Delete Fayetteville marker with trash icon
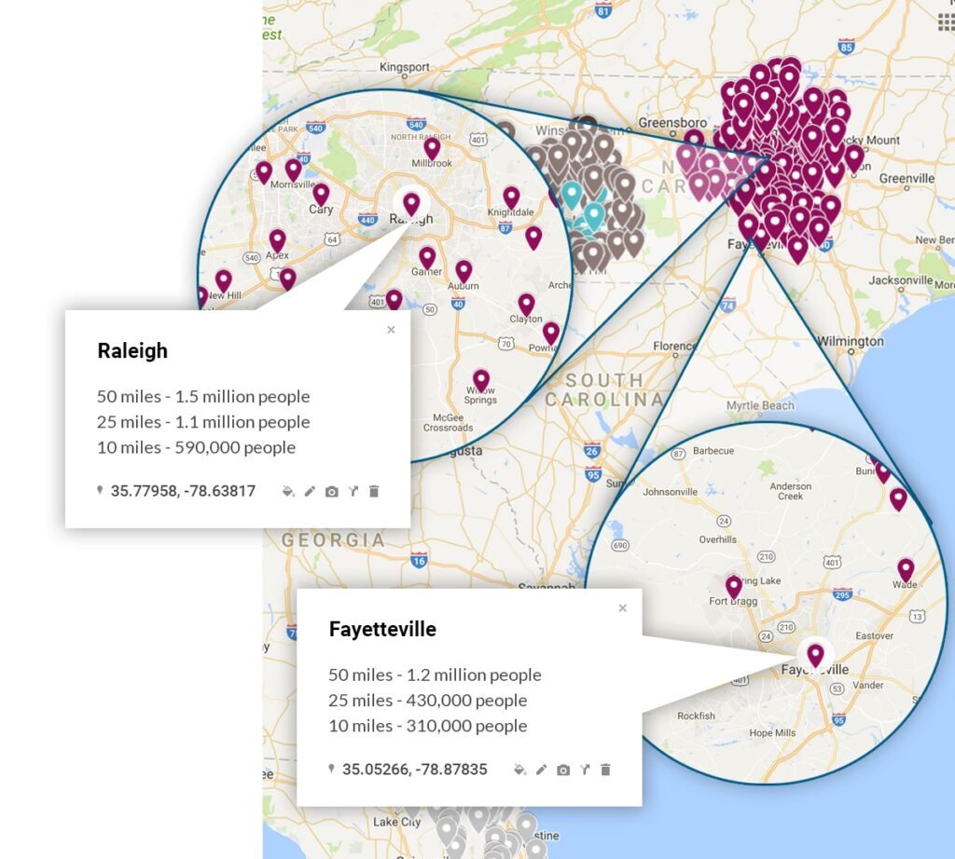 tap(605, 770)
